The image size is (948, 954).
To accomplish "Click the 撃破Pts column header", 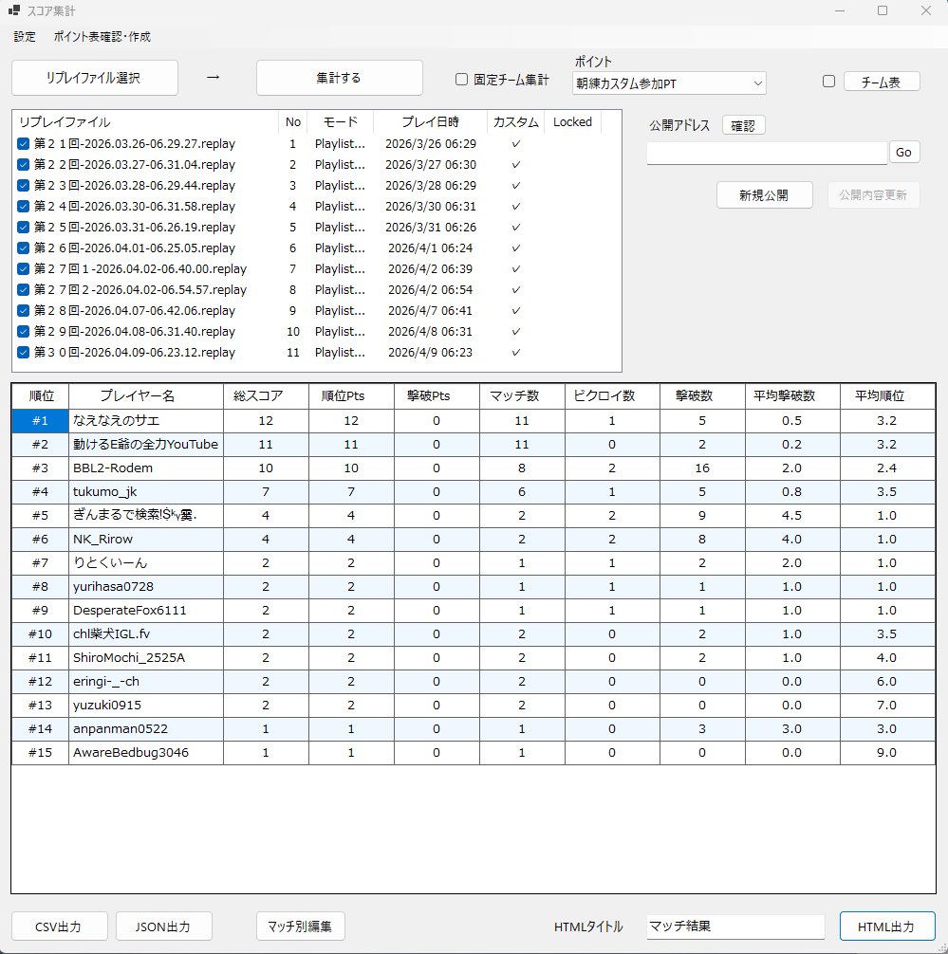I will pyautogui.click(x=437, y=396).
